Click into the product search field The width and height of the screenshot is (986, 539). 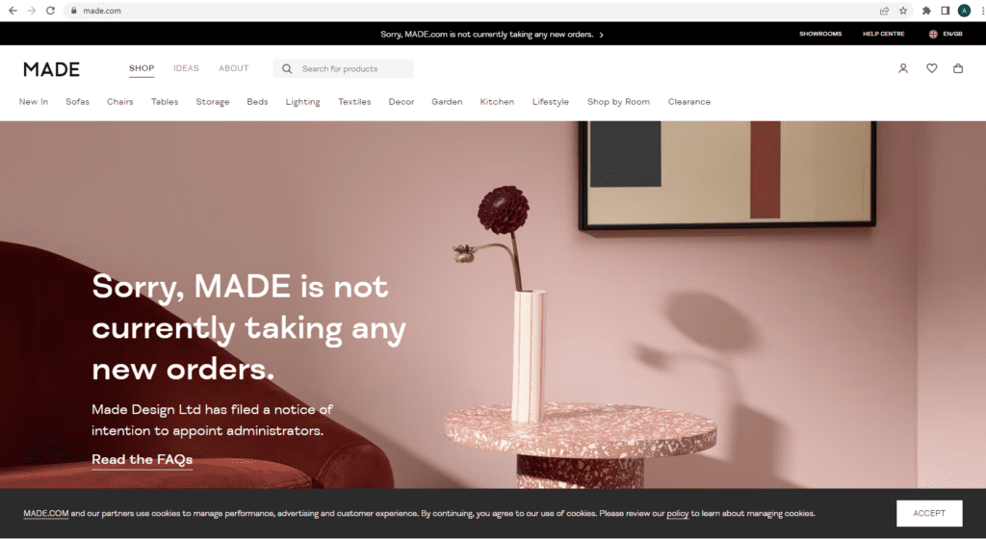click(x=344, y=69)
